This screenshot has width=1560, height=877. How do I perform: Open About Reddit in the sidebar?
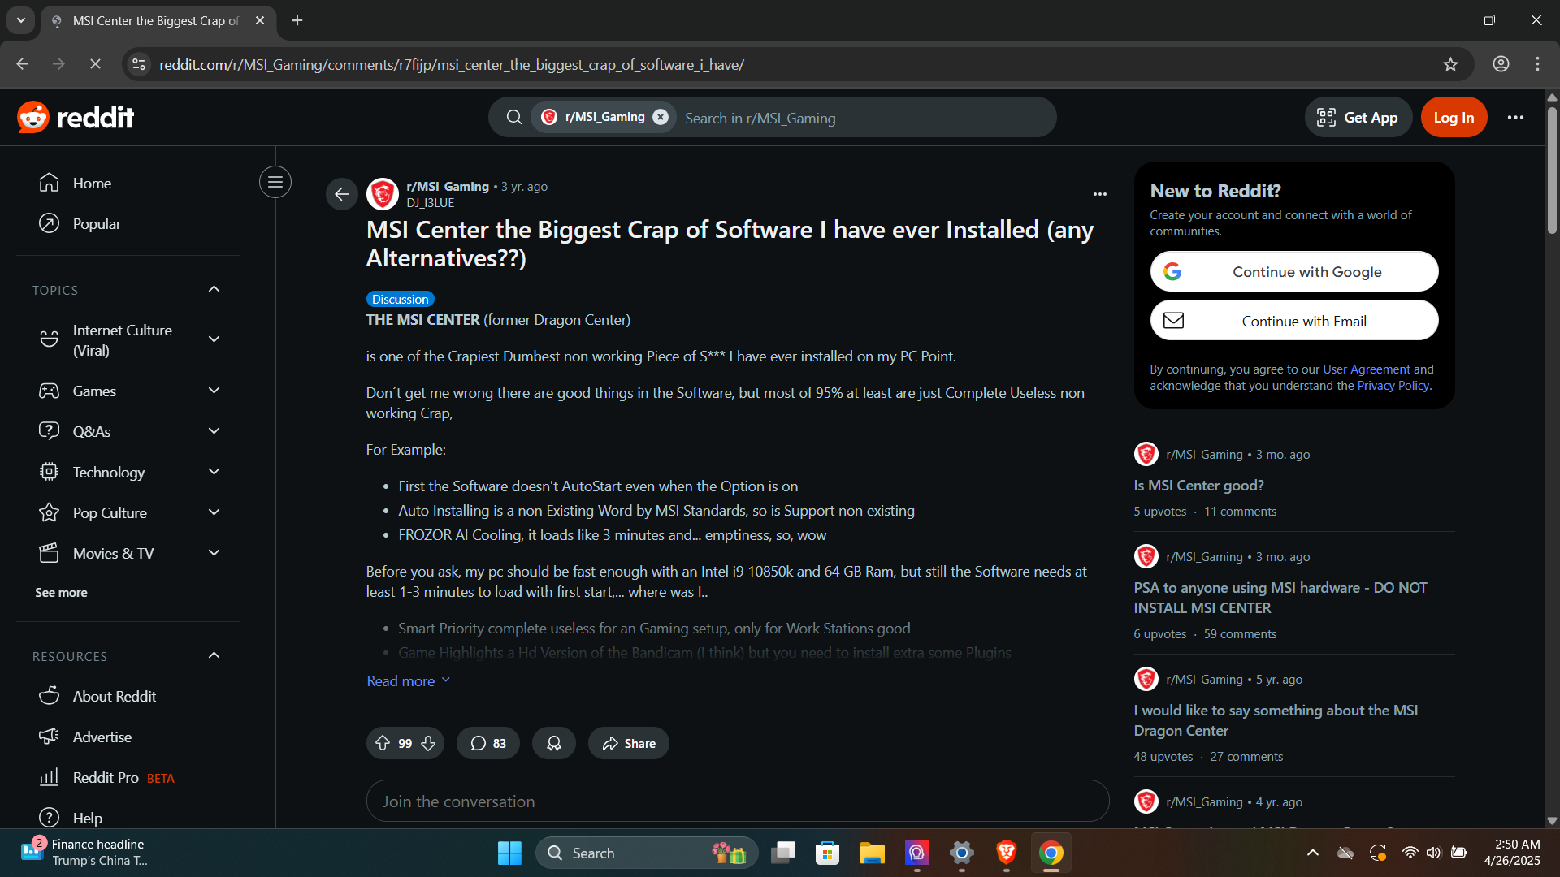pos(114,696)
